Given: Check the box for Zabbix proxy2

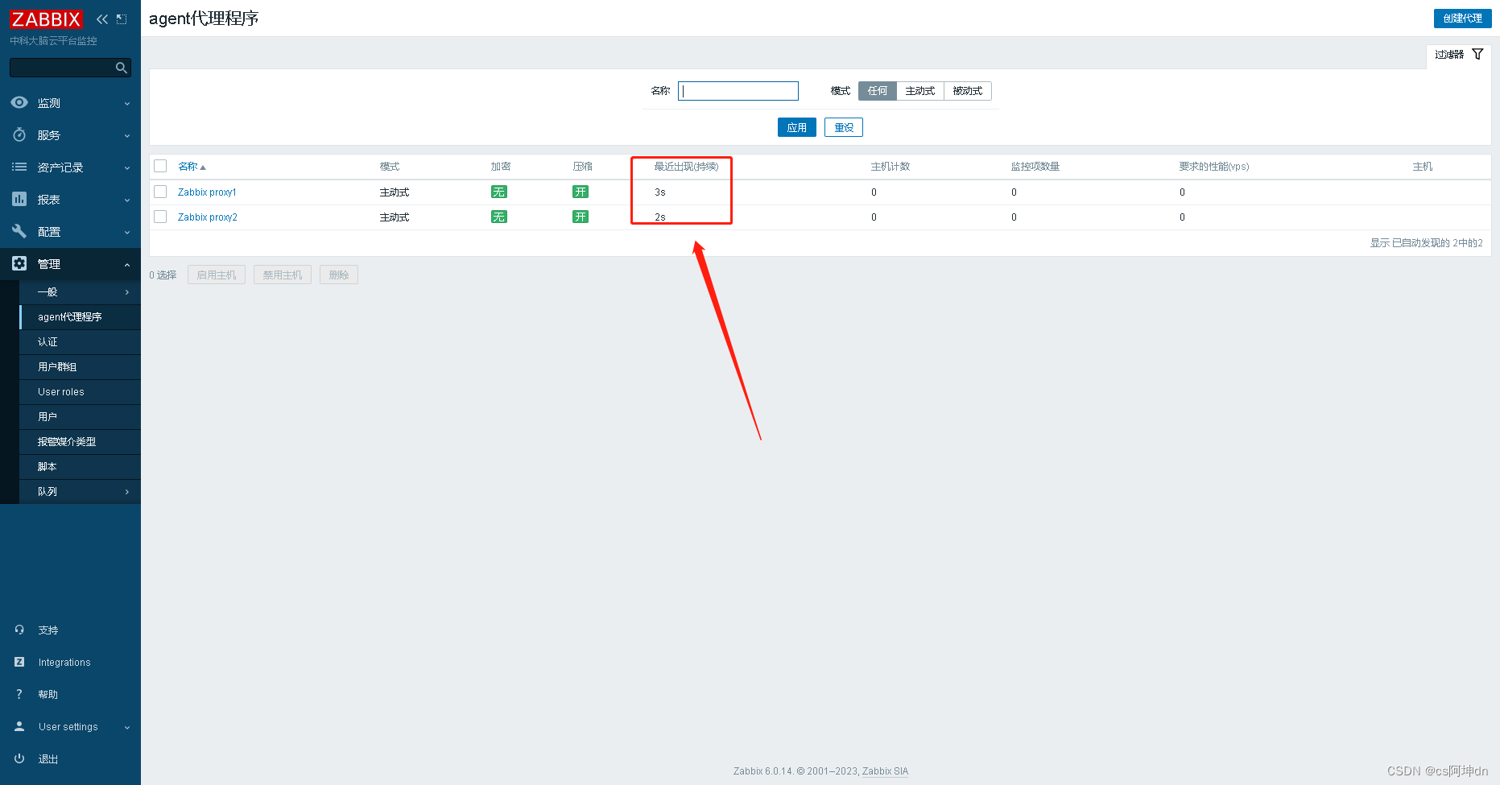Looking at the screenshot, I should (160, 217).
